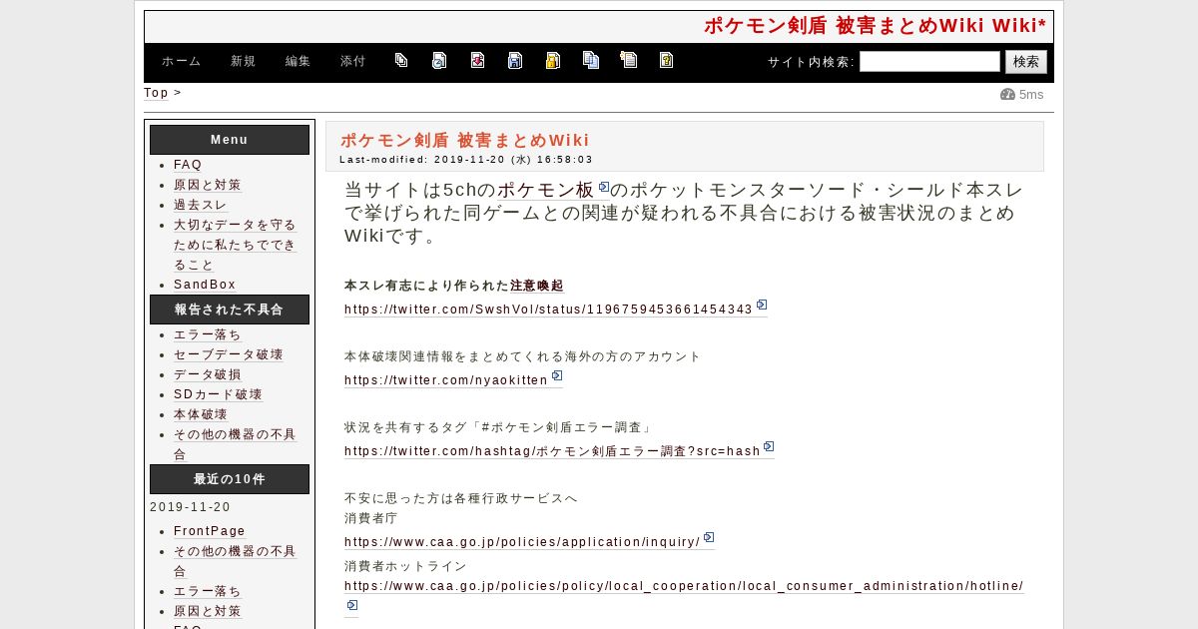Open the 本体破壊 link

[x=201, y=414]
